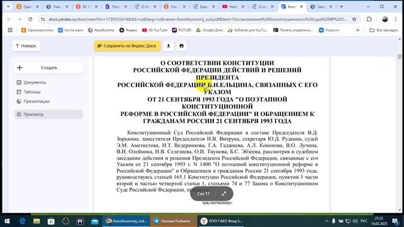Print the document
Viewport: 404px width, 227px height.
(181, 46)
